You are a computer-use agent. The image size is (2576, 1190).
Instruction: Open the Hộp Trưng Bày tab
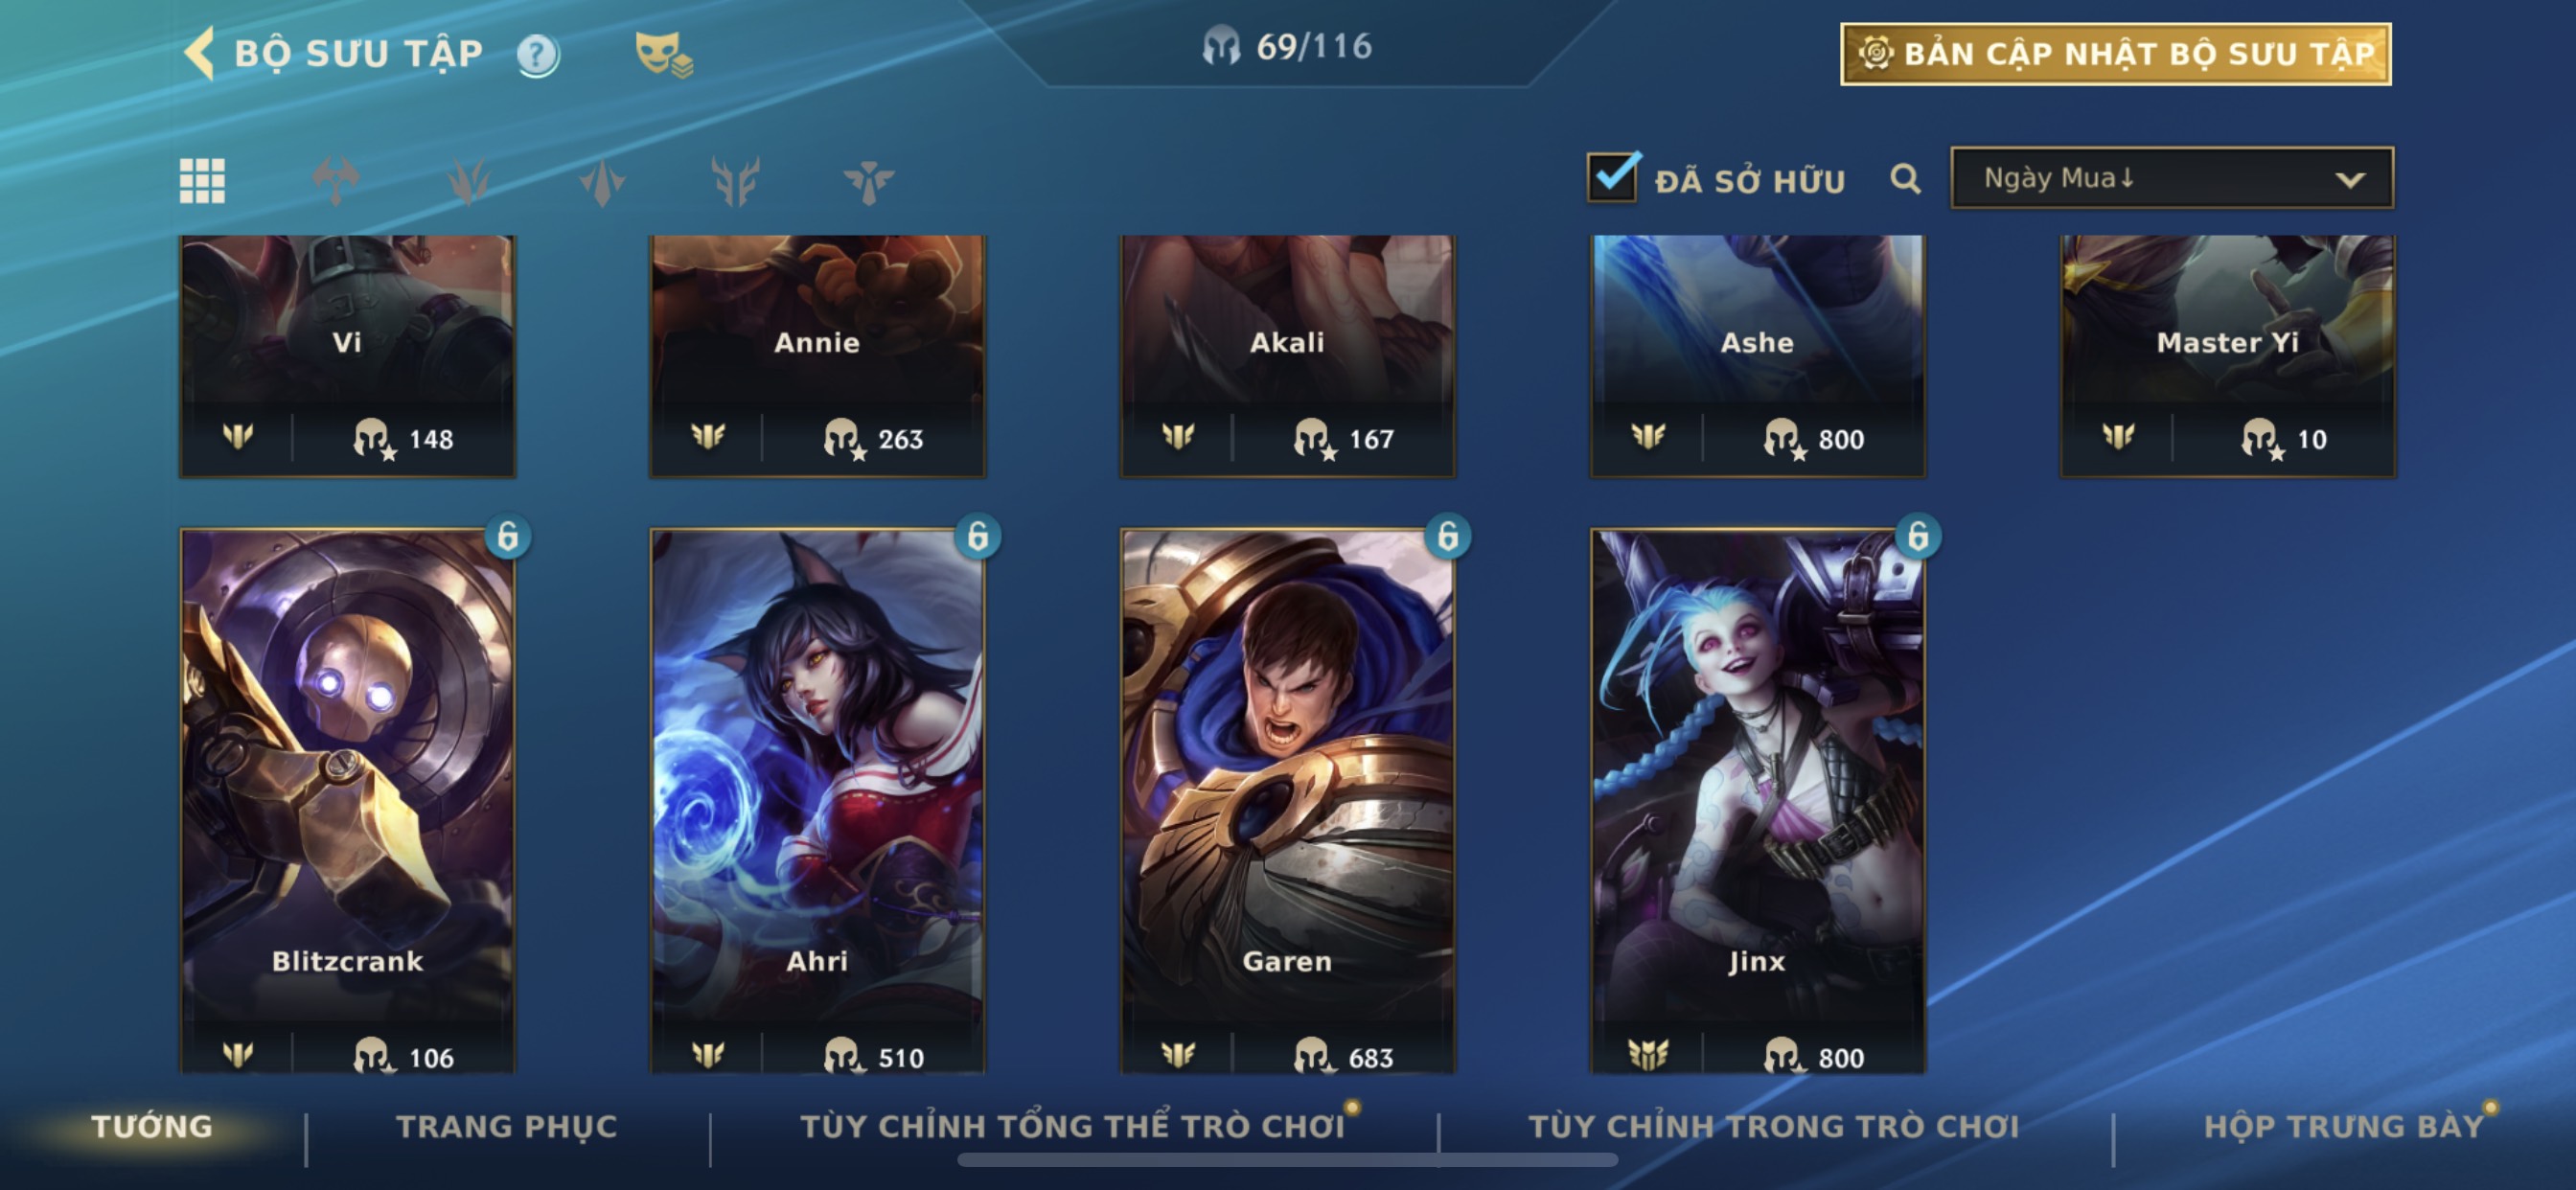(2344, 1127)
